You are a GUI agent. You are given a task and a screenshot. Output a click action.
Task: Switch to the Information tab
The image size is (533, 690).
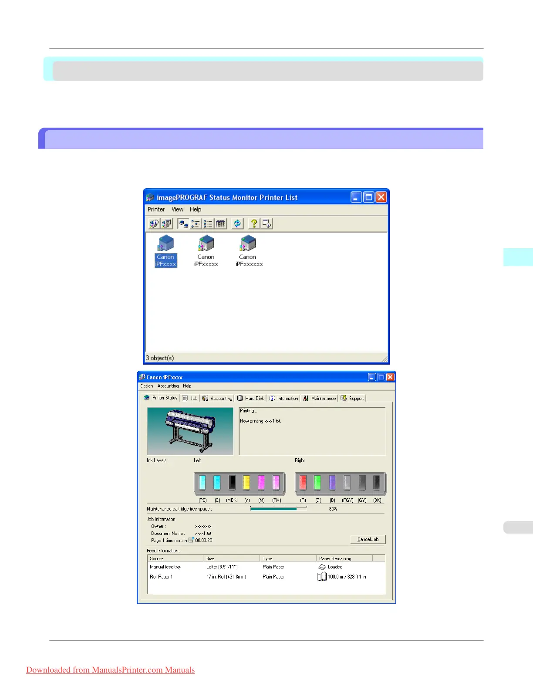point(283,398)
